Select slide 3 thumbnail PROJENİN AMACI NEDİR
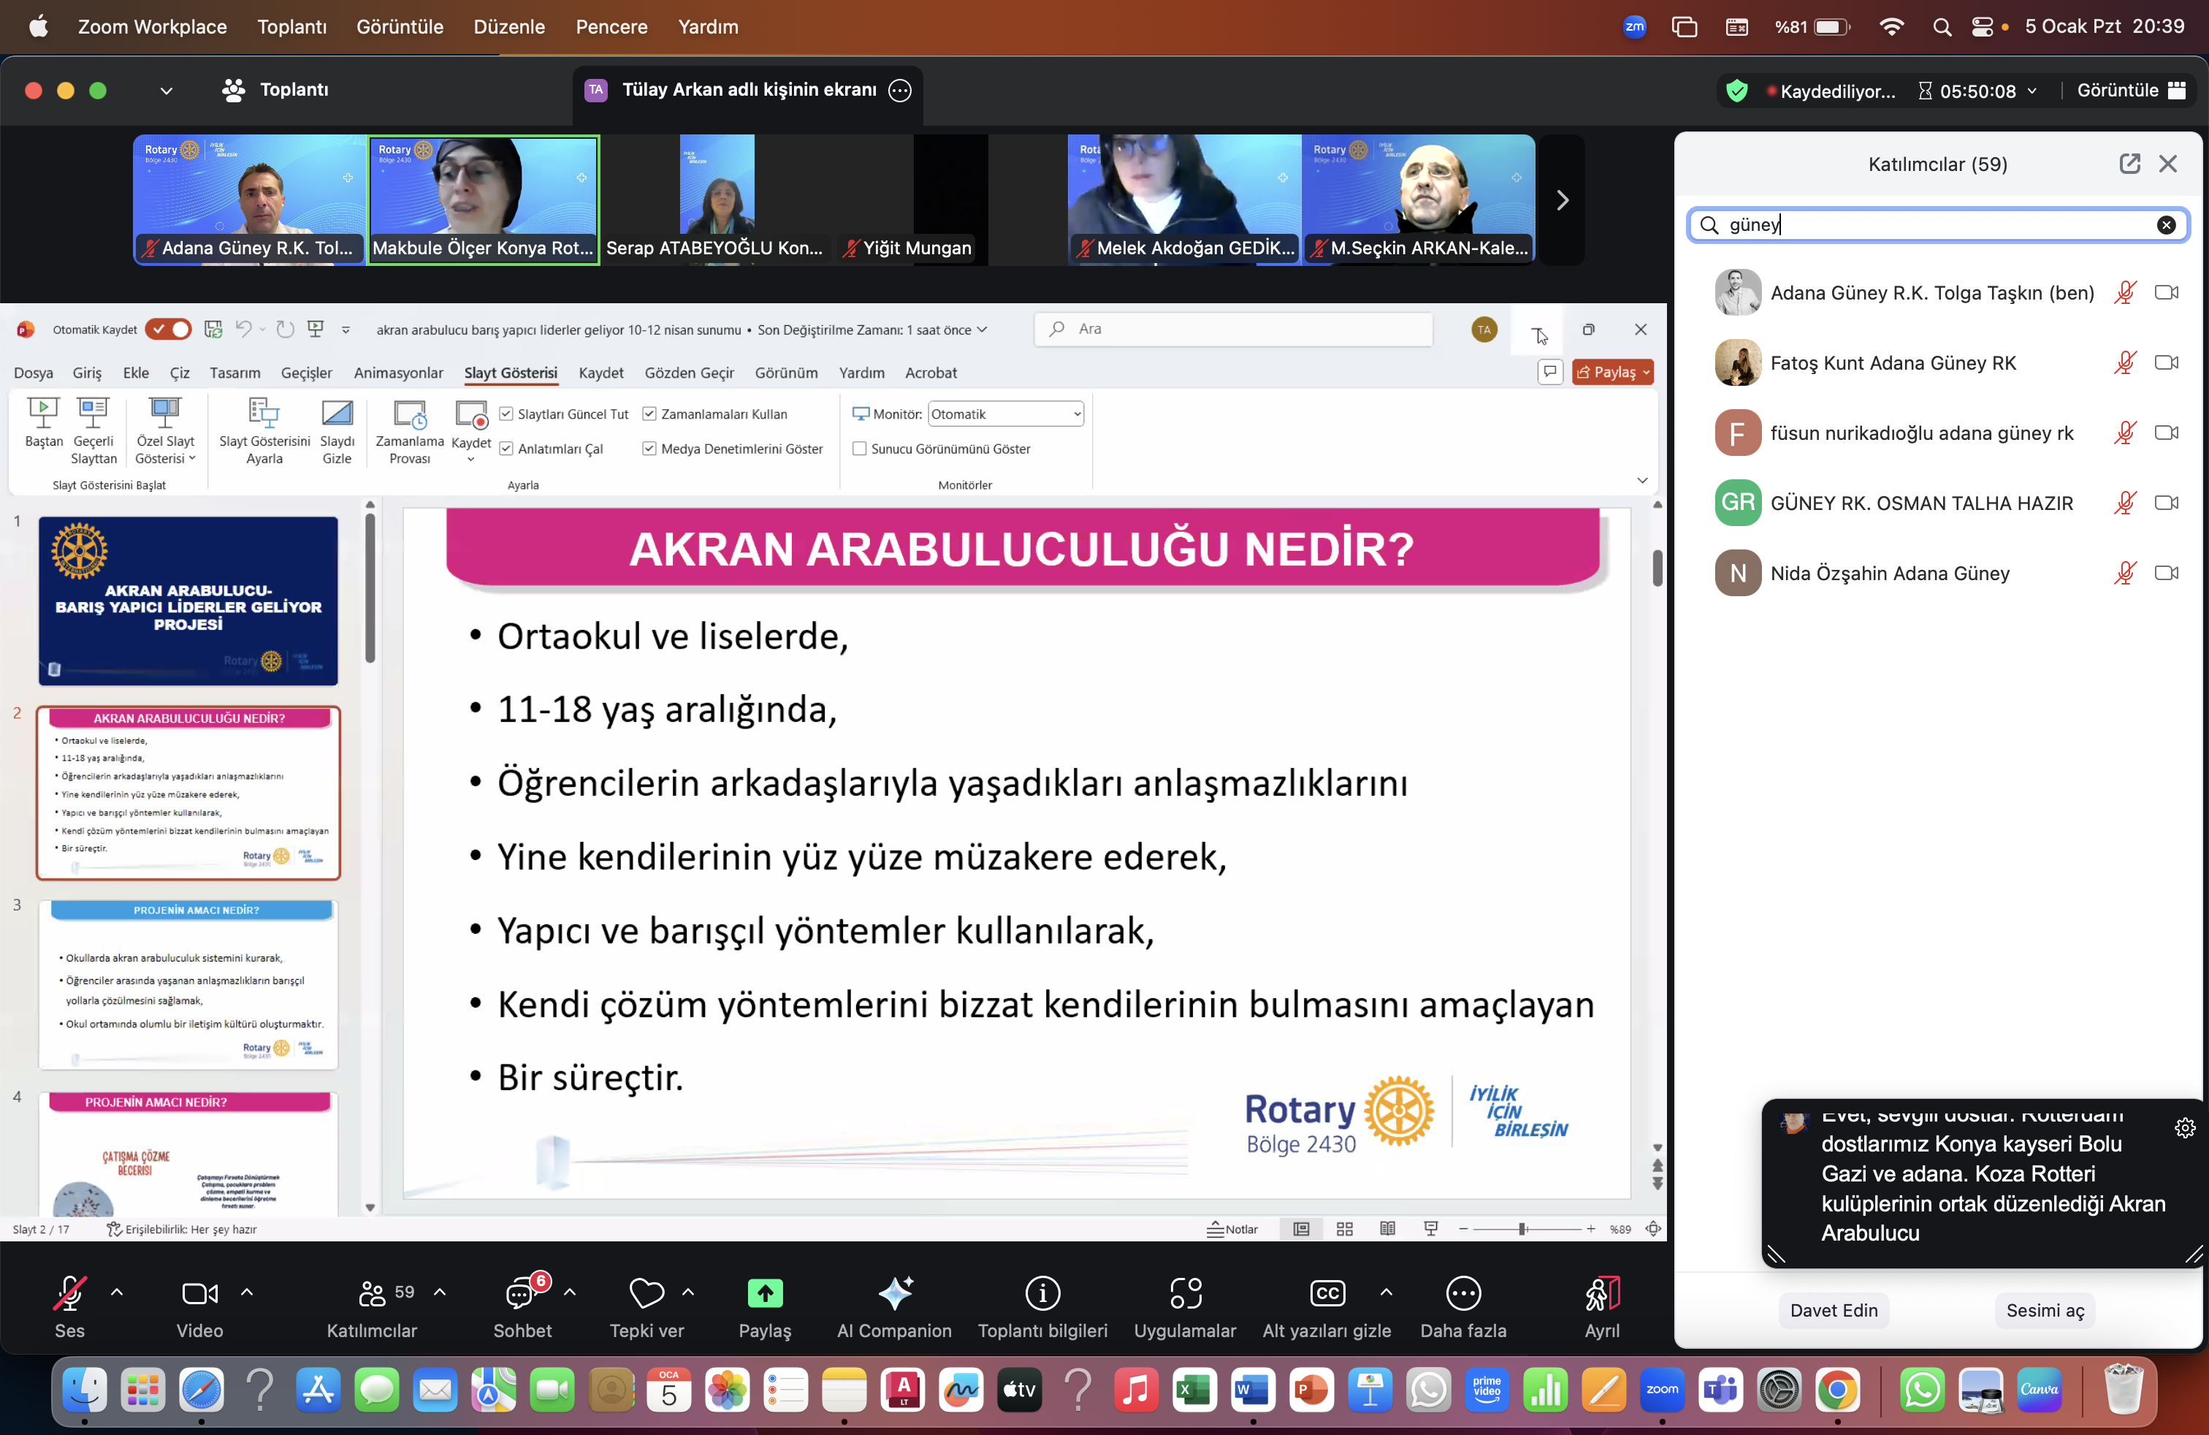The width and height of the screenshot is (2209, 1435). tap(188, 984)
